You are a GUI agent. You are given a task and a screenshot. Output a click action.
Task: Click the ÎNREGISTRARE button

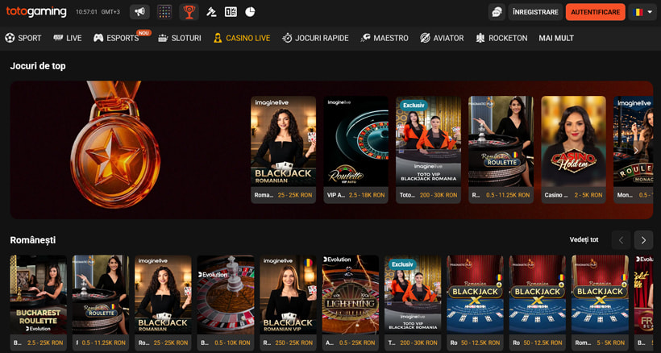point(535,12)
